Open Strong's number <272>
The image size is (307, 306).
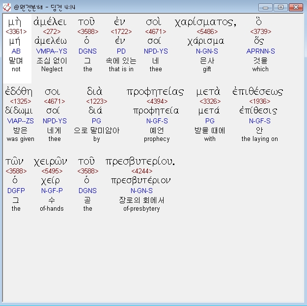pyautogui.click(x=52, y=31)
